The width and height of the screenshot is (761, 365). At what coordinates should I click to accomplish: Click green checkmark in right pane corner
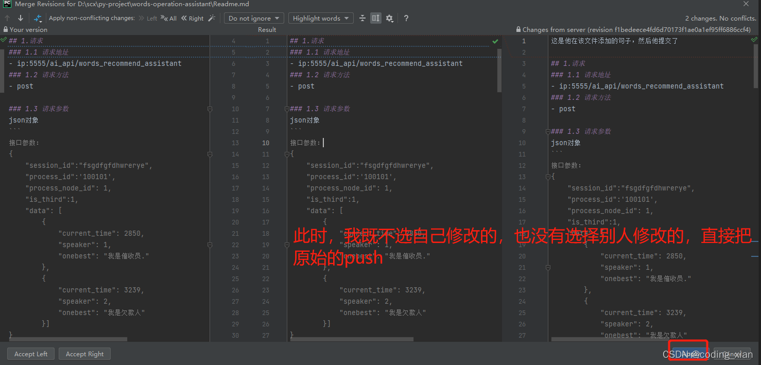(x=754, y=40)
